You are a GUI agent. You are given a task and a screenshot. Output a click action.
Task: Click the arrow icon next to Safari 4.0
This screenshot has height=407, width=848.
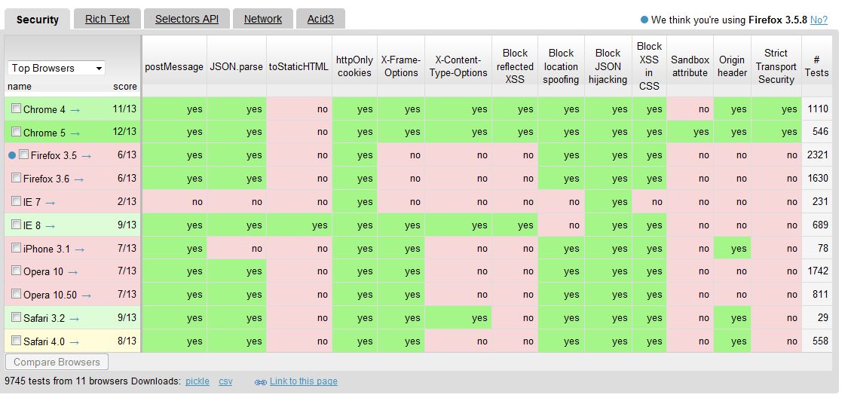pyautogui.click(x=75, y=342)
